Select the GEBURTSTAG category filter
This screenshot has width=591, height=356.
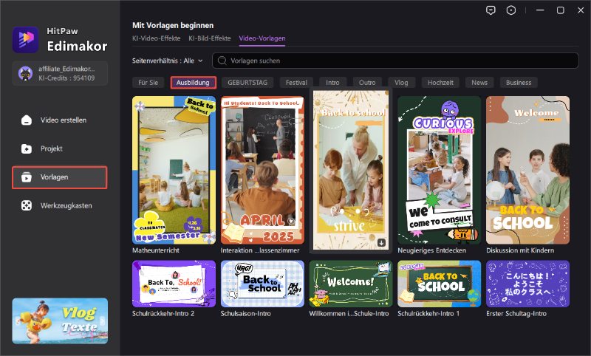coord(247,83)
